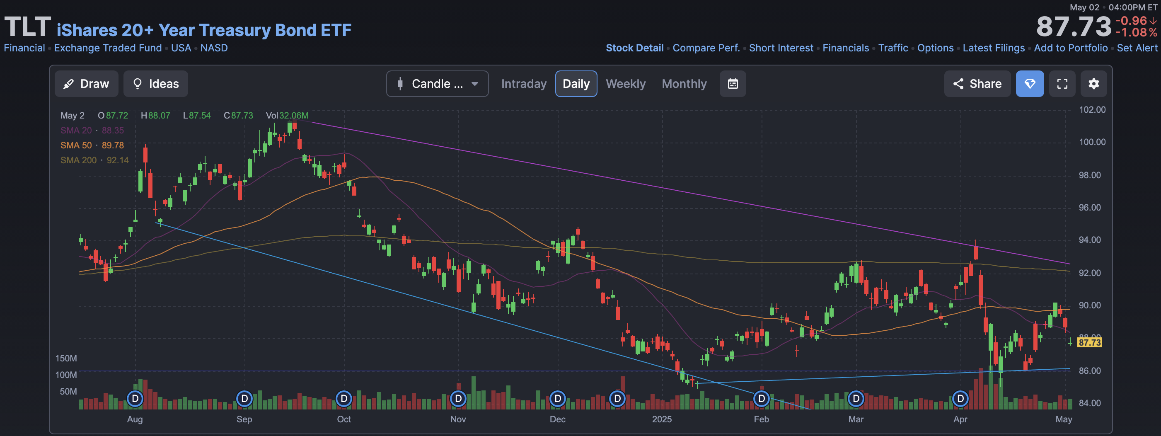Click the TLT ticker heading

(27, 27)
